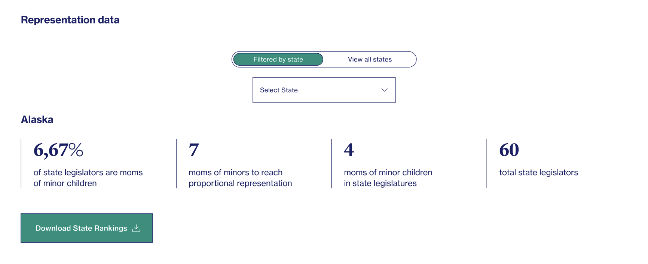The height and width of the screenshot is (264, 648).
Task: Click the download arrow icon in the rankings button
Action: tap(137, 228)
